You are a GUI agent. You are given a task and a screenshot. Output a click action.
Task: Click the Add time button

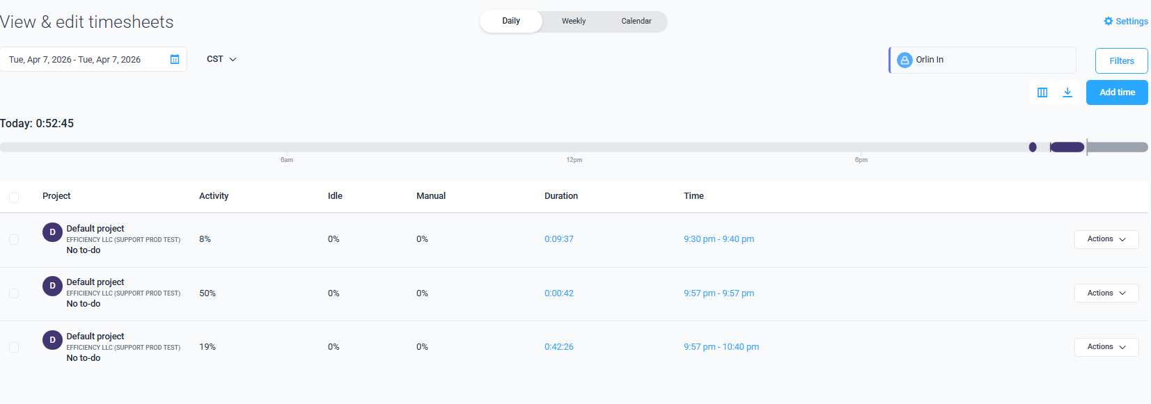(1117, 92)
